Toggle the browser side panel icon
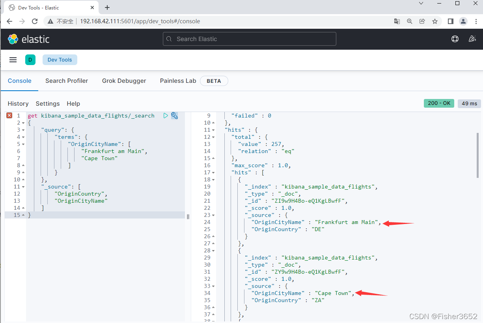 [x=451, y=21]
